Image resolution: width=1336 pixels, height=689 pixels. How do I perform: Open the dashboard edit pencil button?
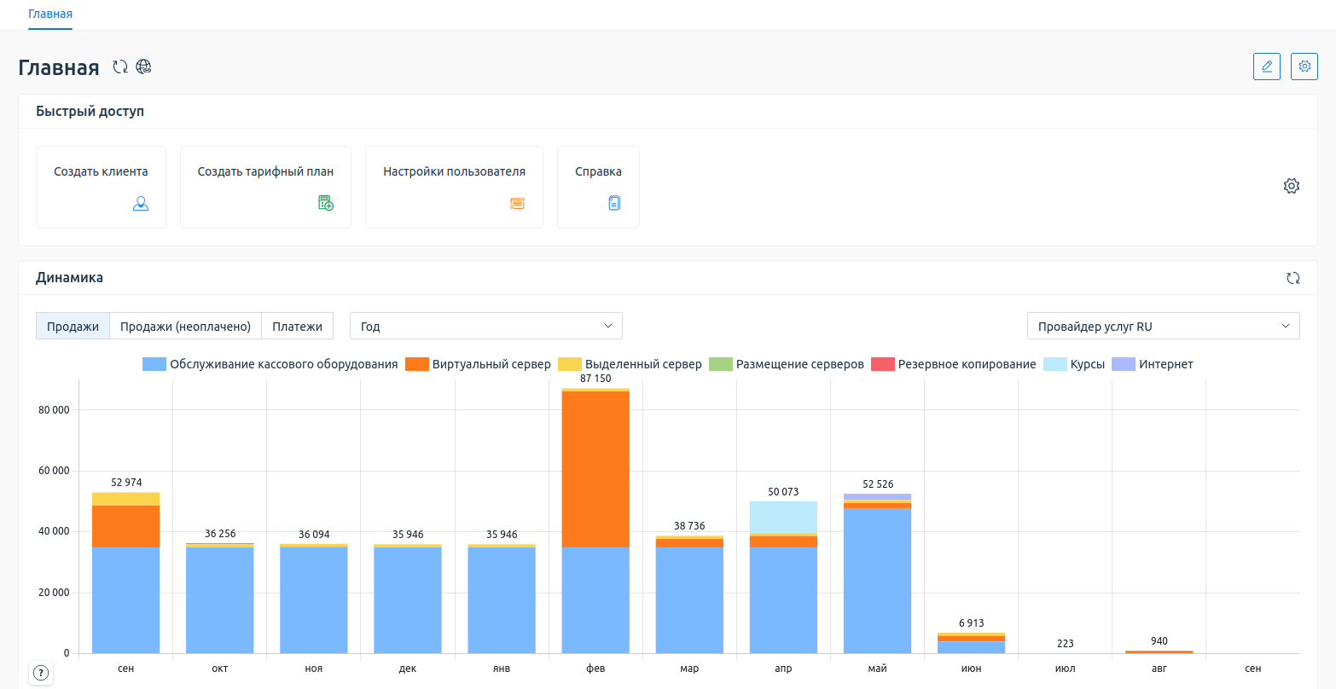pyautogui.click(x=1266, y=67)
